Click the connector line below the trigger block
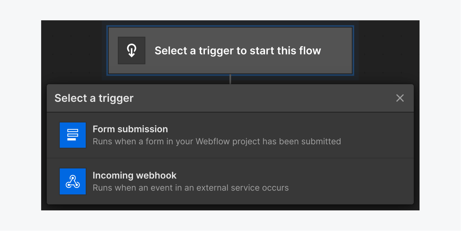461x231 pixels. 230,79
